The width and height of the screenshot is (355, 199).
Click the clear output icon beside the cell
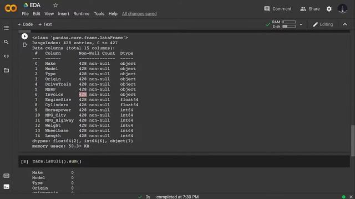coord(25,45)
